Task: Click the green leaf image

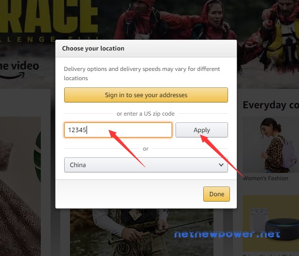Action: tap(37, 156)
